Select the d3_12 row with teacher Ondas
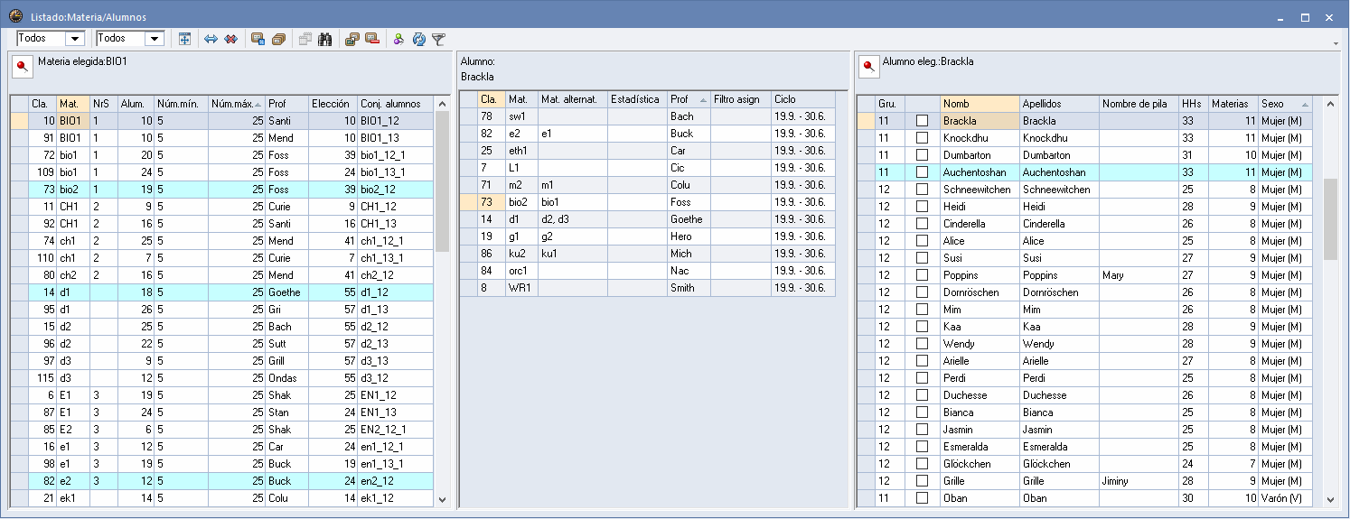The height and width of the screenshot is (519, 1350). (222, 378)
